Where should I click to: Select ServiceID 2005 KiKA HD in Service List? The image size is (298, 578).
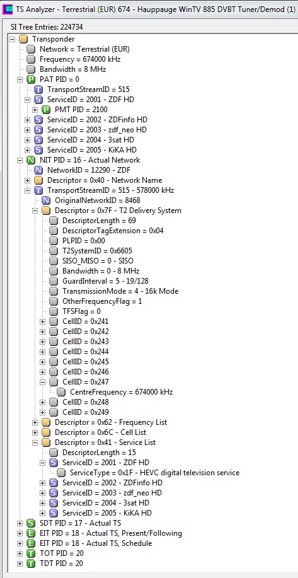[x=107, y=512]
